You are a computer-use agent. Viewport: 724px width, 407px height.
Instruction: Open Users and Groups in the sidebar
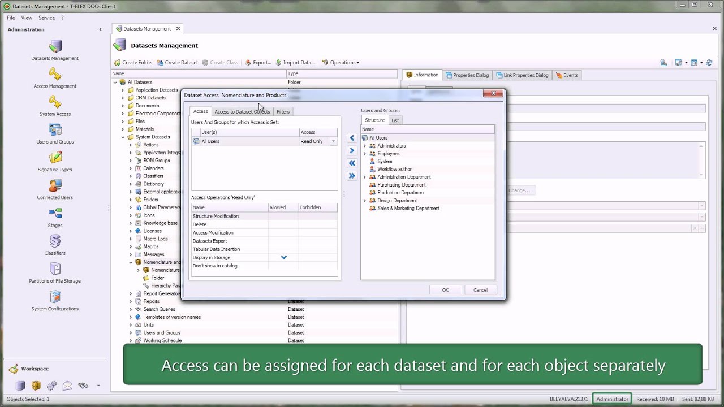tap(55, 134)
